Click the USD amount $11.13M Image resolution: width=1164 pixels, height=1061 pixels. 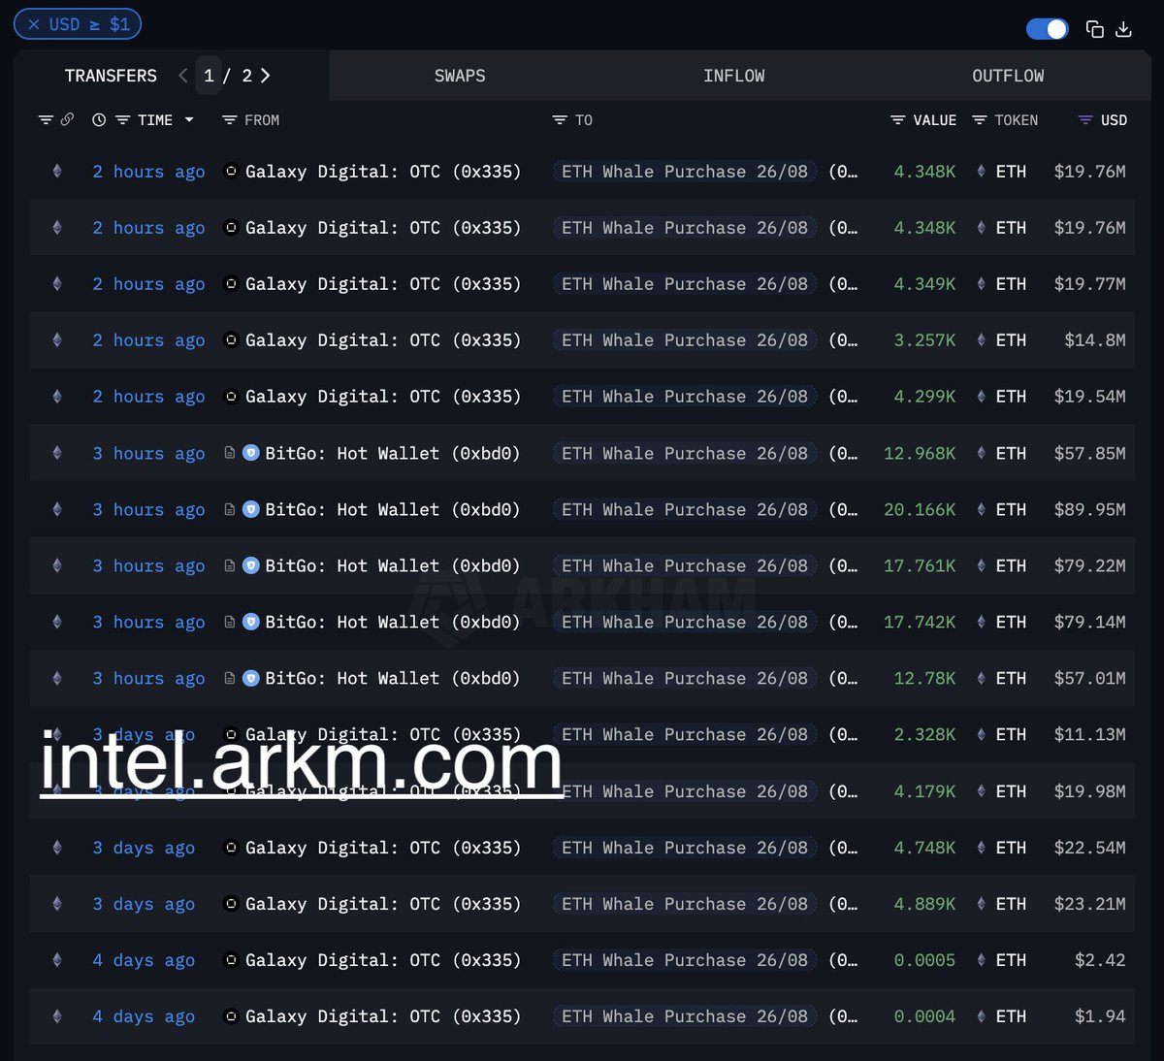pyautogui.click(x=1090, y=734)
